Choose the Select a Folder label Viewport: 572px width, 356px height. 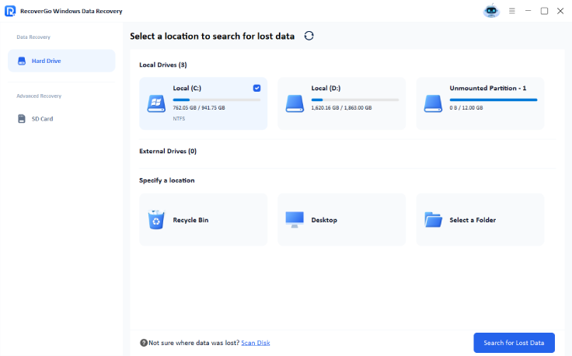click(473, 220)
